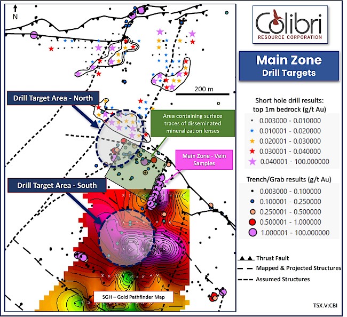Click the north arrow compass symbol
Screen dimensions: 347x317
[15, 12]
